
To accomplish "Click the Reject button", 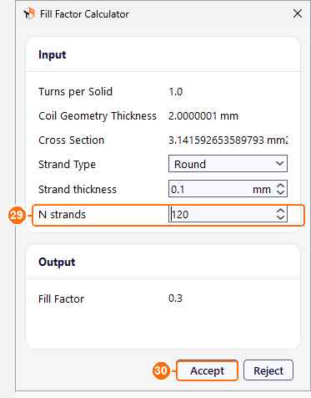I will 268,370.
